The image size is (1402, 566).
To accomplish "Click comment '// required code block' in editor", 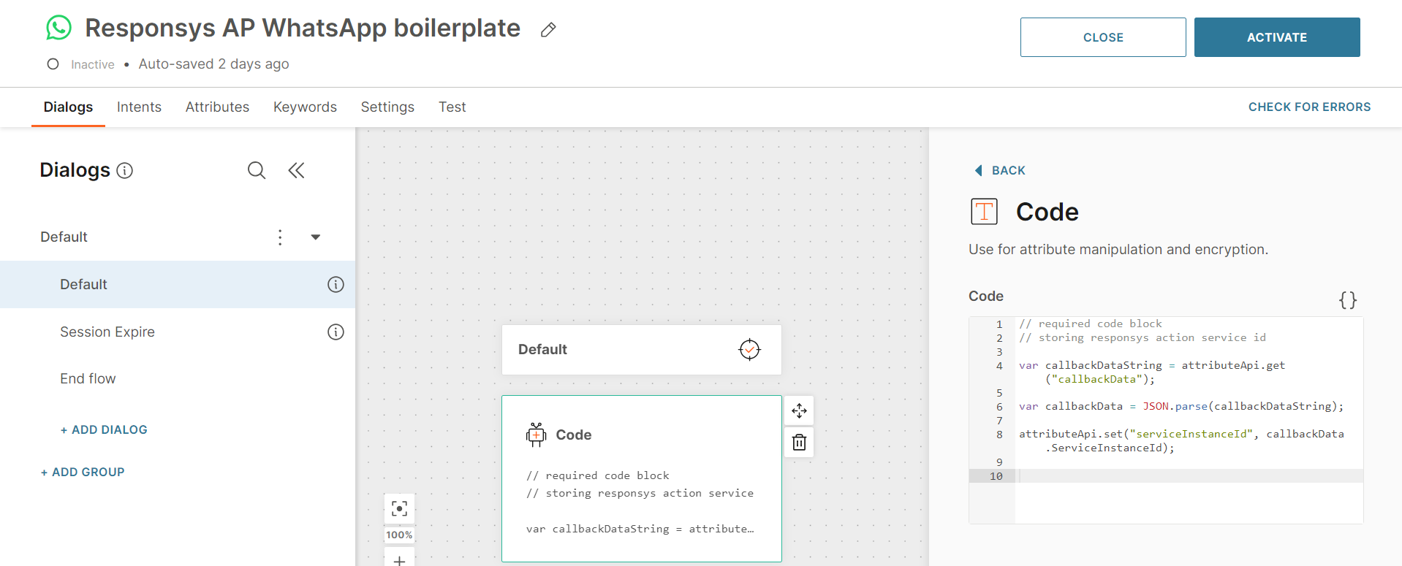I will click(x=1091, y=324).
